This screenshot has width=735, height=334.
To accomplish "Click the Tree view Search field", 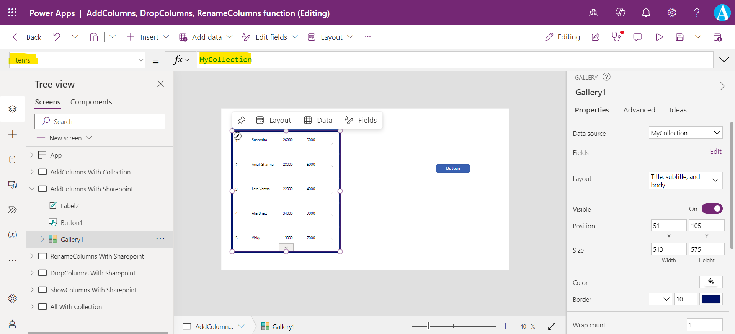I will [x=100, y=122].
